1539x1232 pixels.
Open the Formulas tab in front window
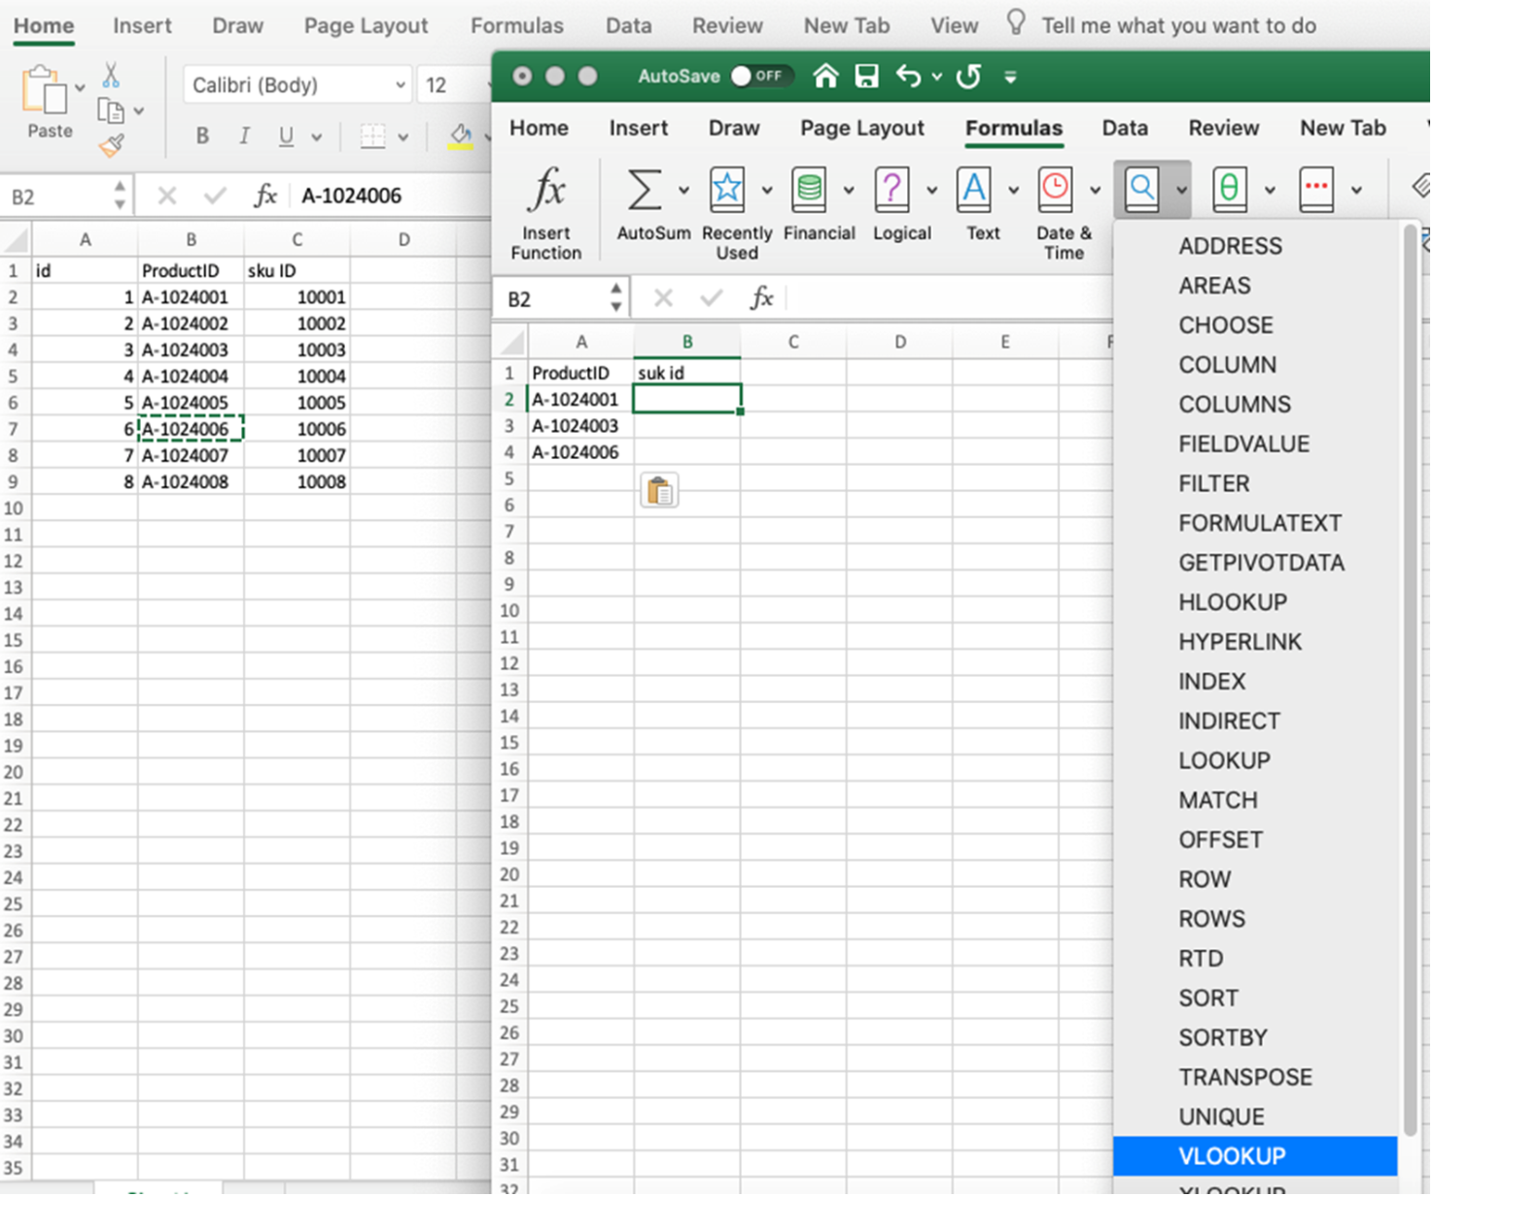coord(1013,127)
